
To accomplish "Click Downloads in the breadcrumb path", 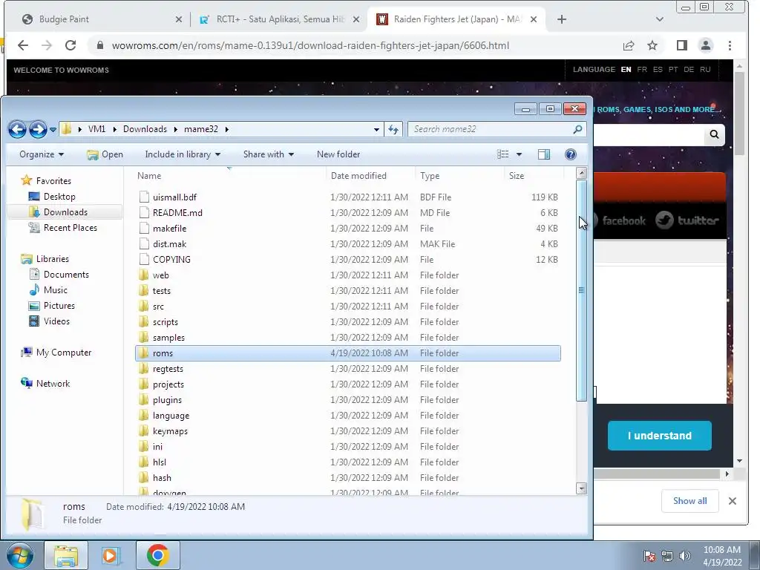I will coord(145,129).
